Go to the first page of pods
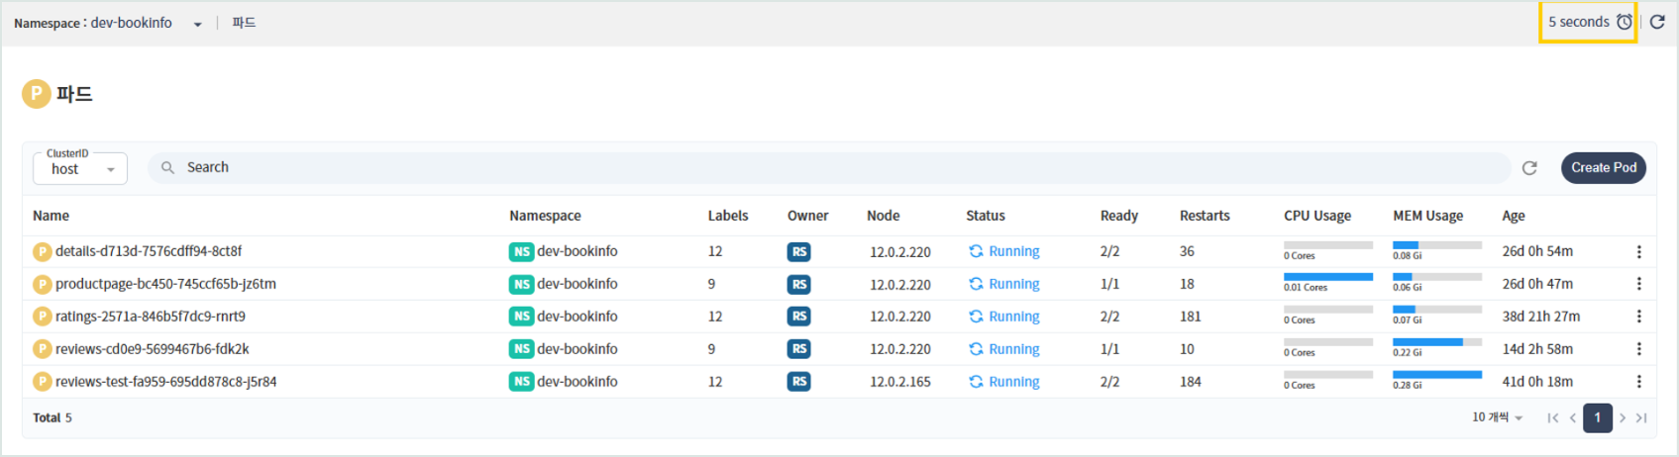 point(1552,418)
